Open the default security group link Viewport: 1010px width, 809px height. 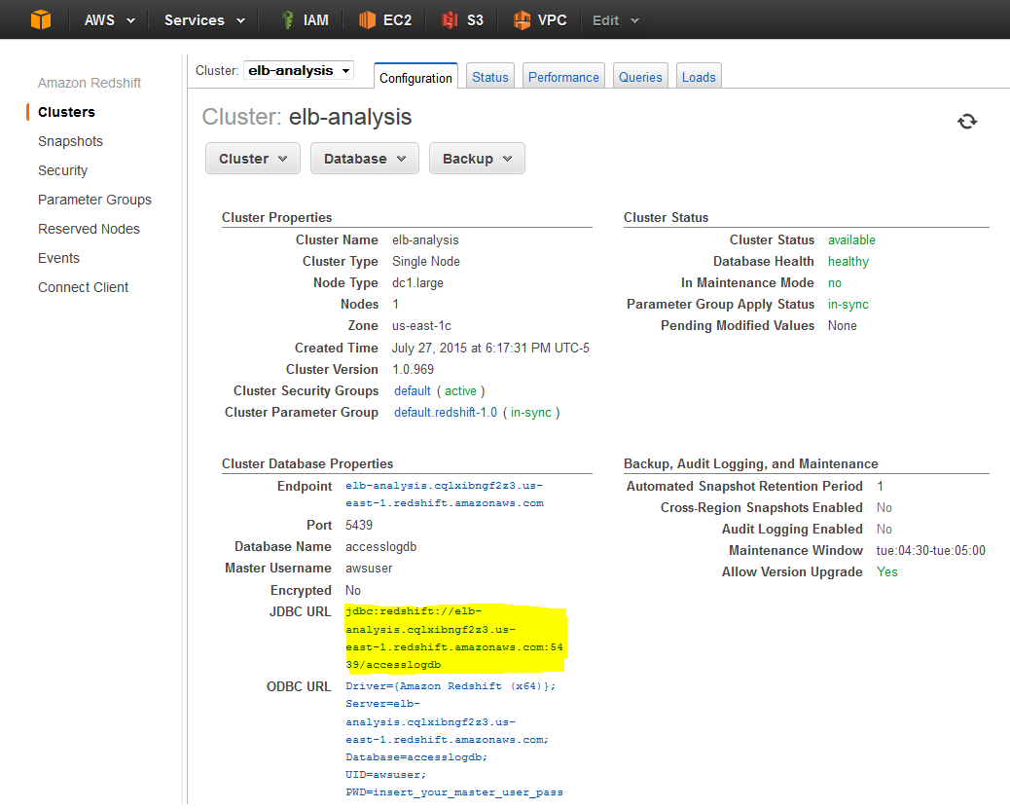click(413, 390)
